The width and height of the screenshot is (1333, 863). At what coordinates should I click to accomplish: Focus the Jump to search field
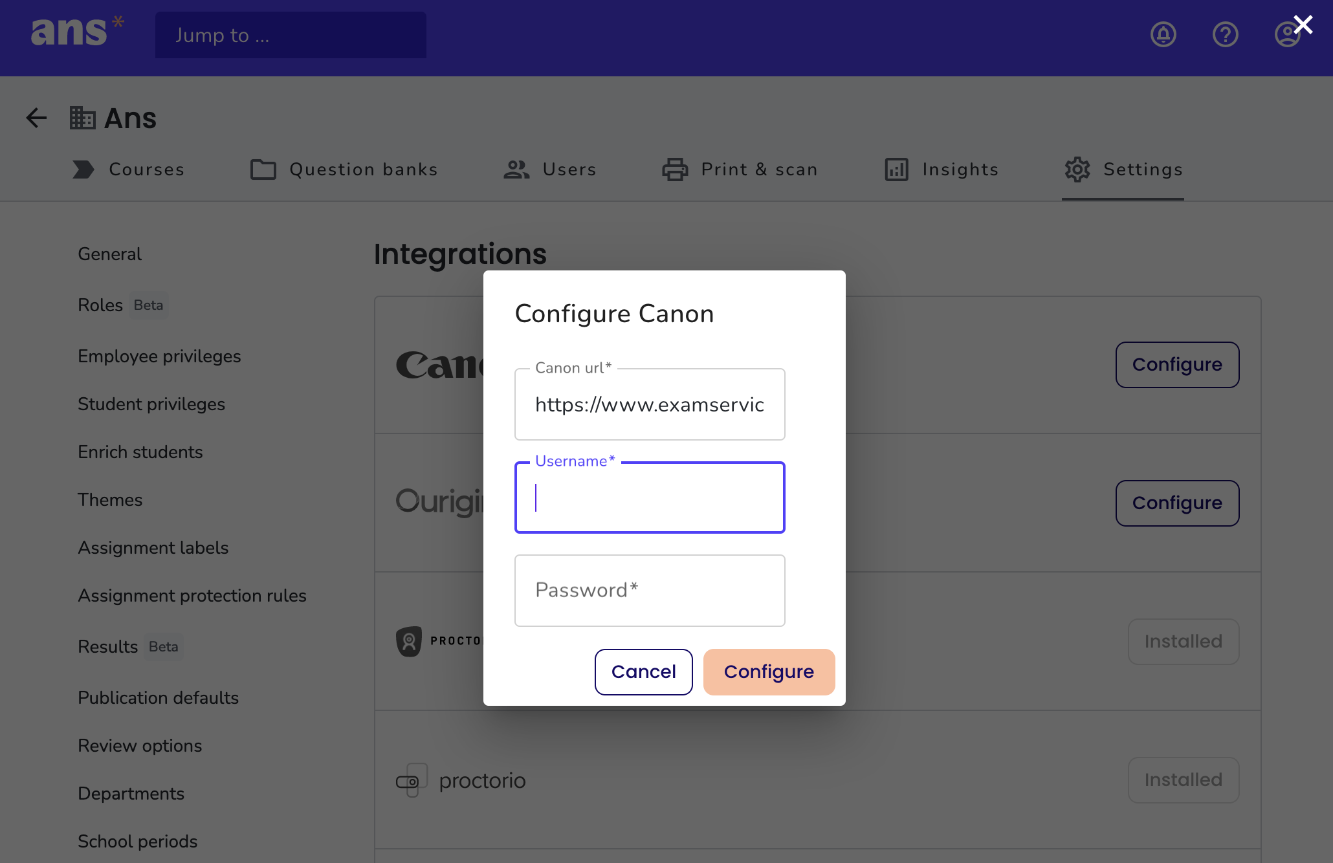click(291, 35)
